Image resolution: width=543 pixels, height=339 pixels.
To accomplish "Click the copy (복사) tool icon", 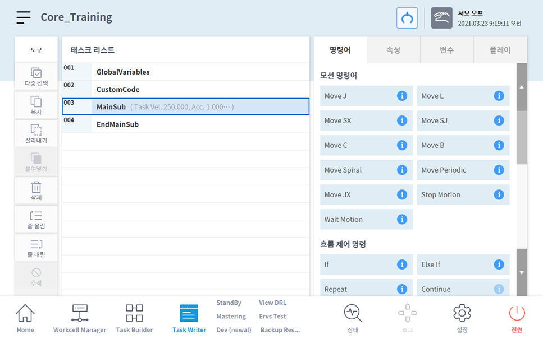I will (36, 105).
